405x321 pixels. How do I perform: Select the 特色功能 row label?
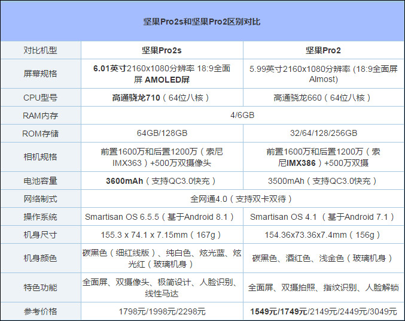(x=41, y=287)
